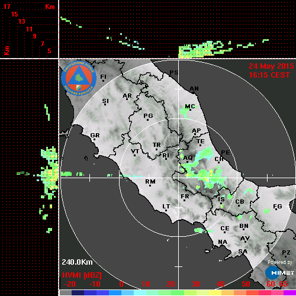
Task: Click the 17 Km altitude scale label
Action: (x=7, y=7)
